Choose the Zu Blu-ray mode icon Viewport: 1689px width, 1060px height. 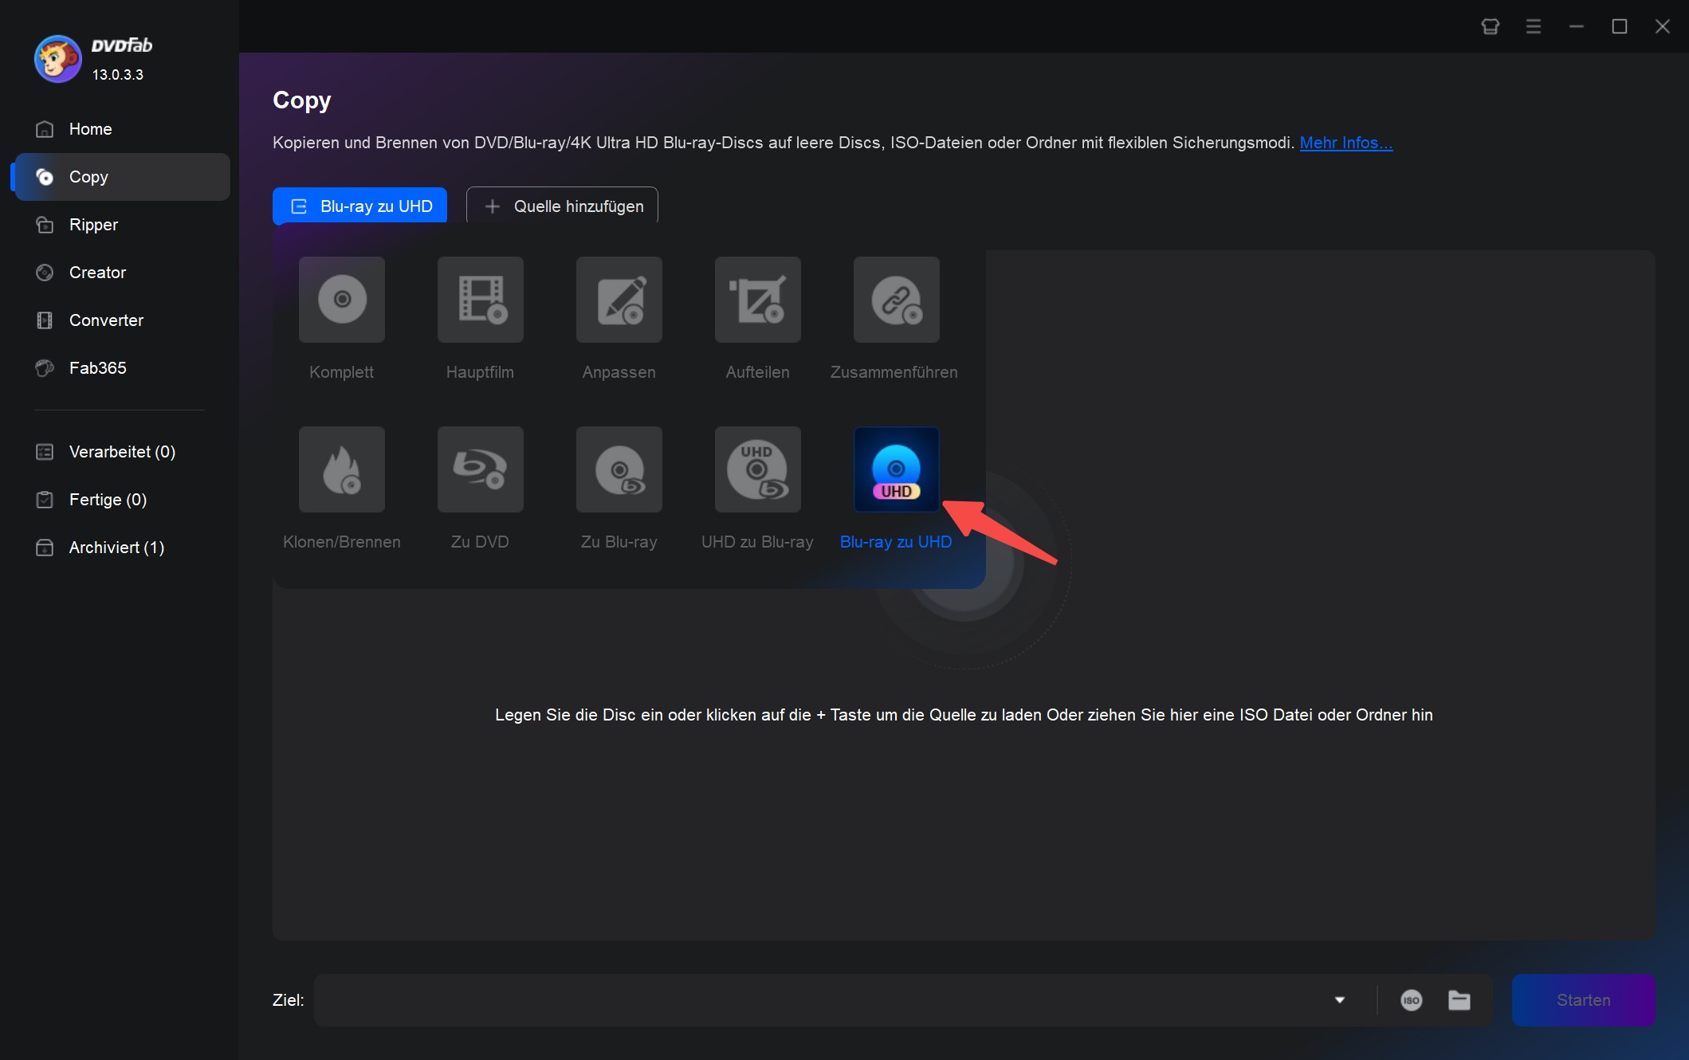tap(619, 469)
